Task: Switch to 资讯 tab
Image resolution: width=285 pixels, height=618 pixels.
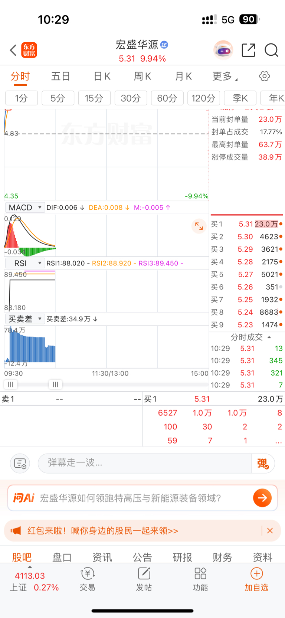Action: point(102,557)
